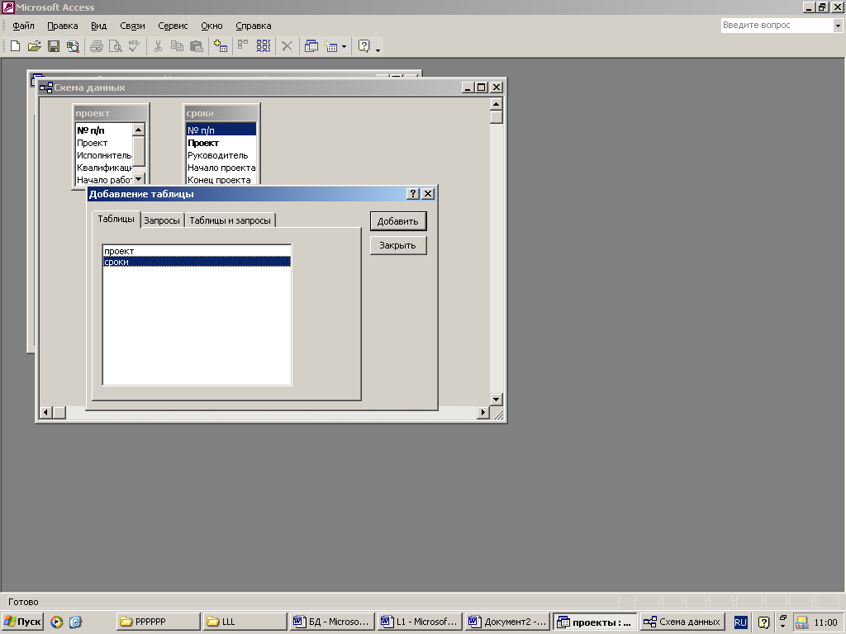The height and width of the screenshot is (634, 846).
Task: Select № п/п field in сроки table
Action: [x=221, y=130]
